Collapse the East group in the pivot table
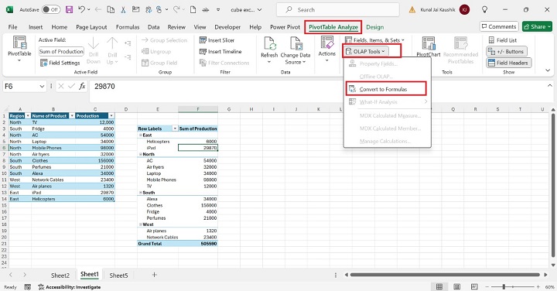The height and width of the screenshot is (291, 557). click(x=141, y=135)
